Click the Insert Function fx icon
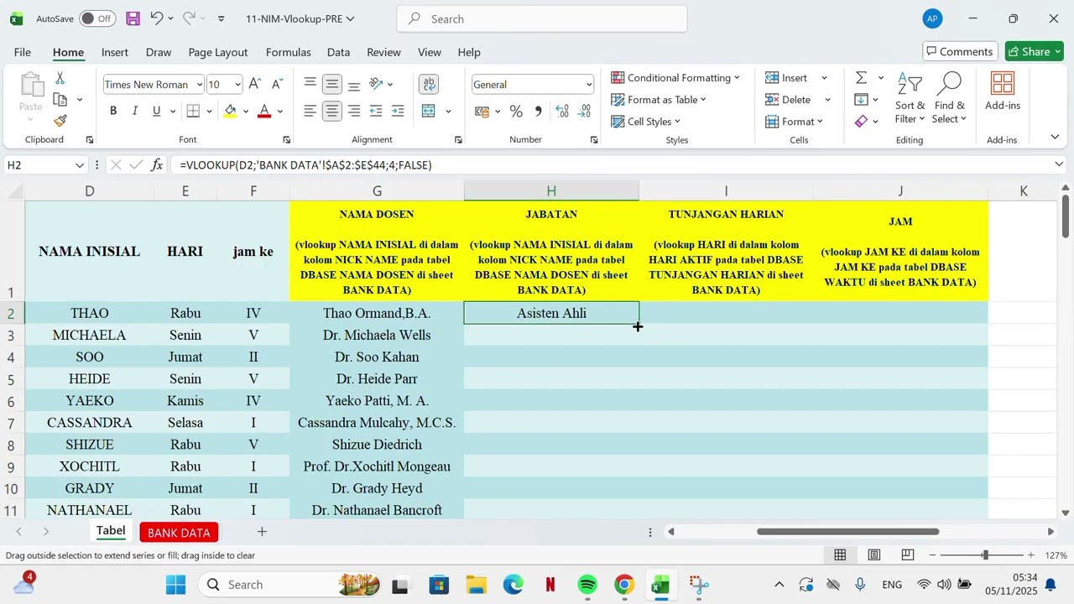 pos(157,165)
